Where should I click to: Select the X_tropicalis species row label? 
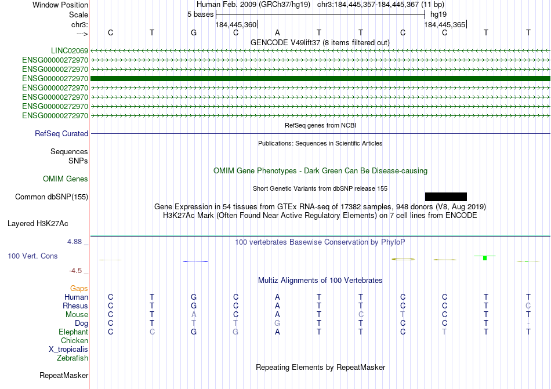68,350
